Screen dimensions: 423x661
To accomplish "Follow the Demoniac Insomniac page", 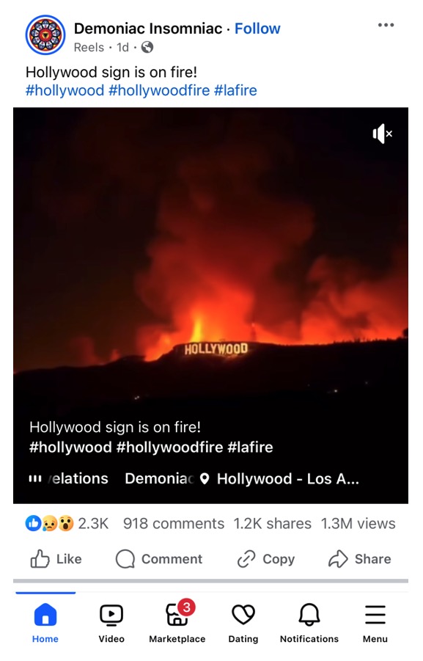I will [257, 28].
